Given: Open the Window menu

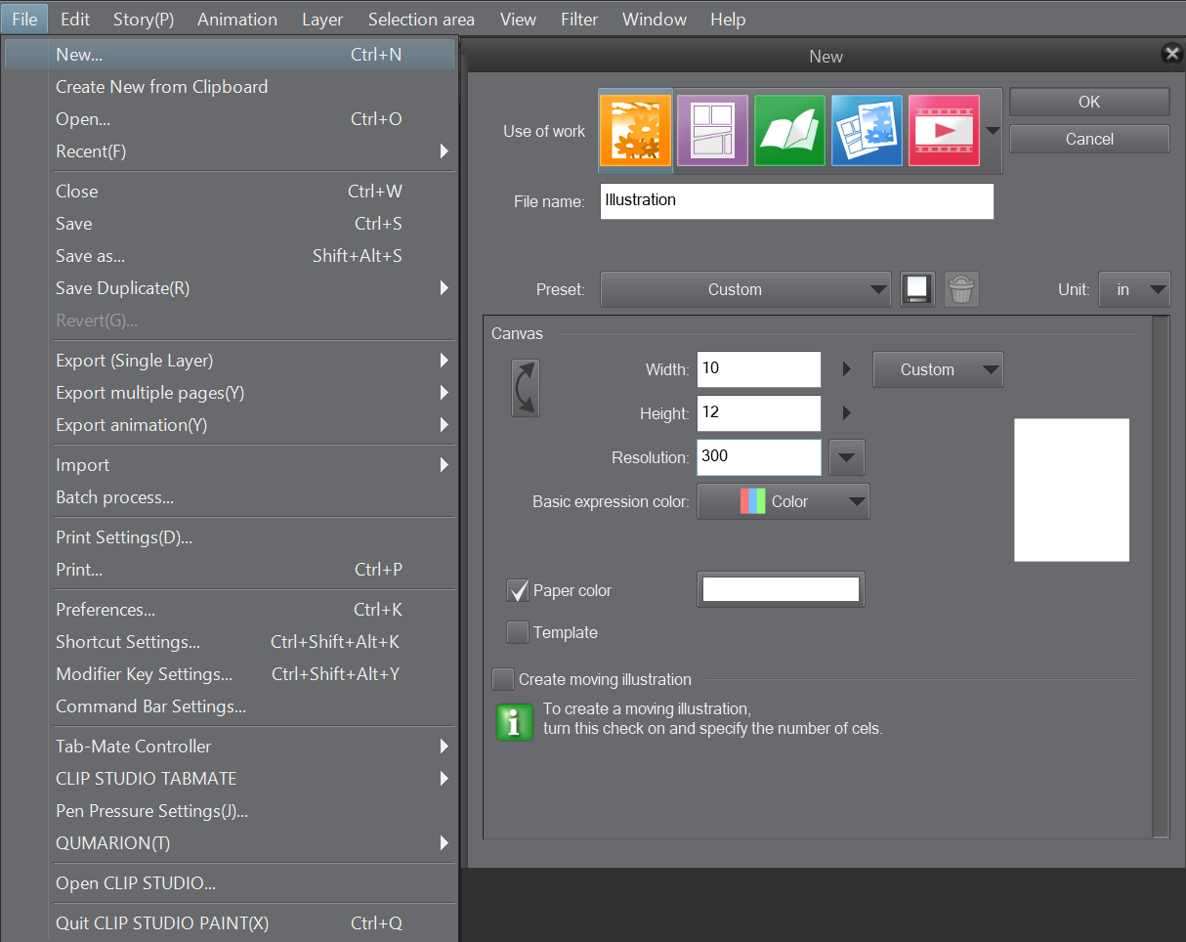Looking at the screenshot, I should click(x=655, y=19).
